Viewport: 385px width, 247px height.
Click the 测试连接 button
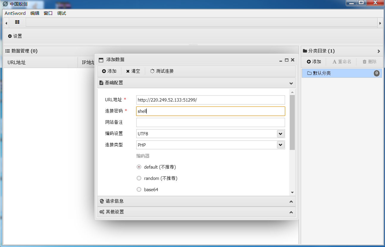(162, 71)
